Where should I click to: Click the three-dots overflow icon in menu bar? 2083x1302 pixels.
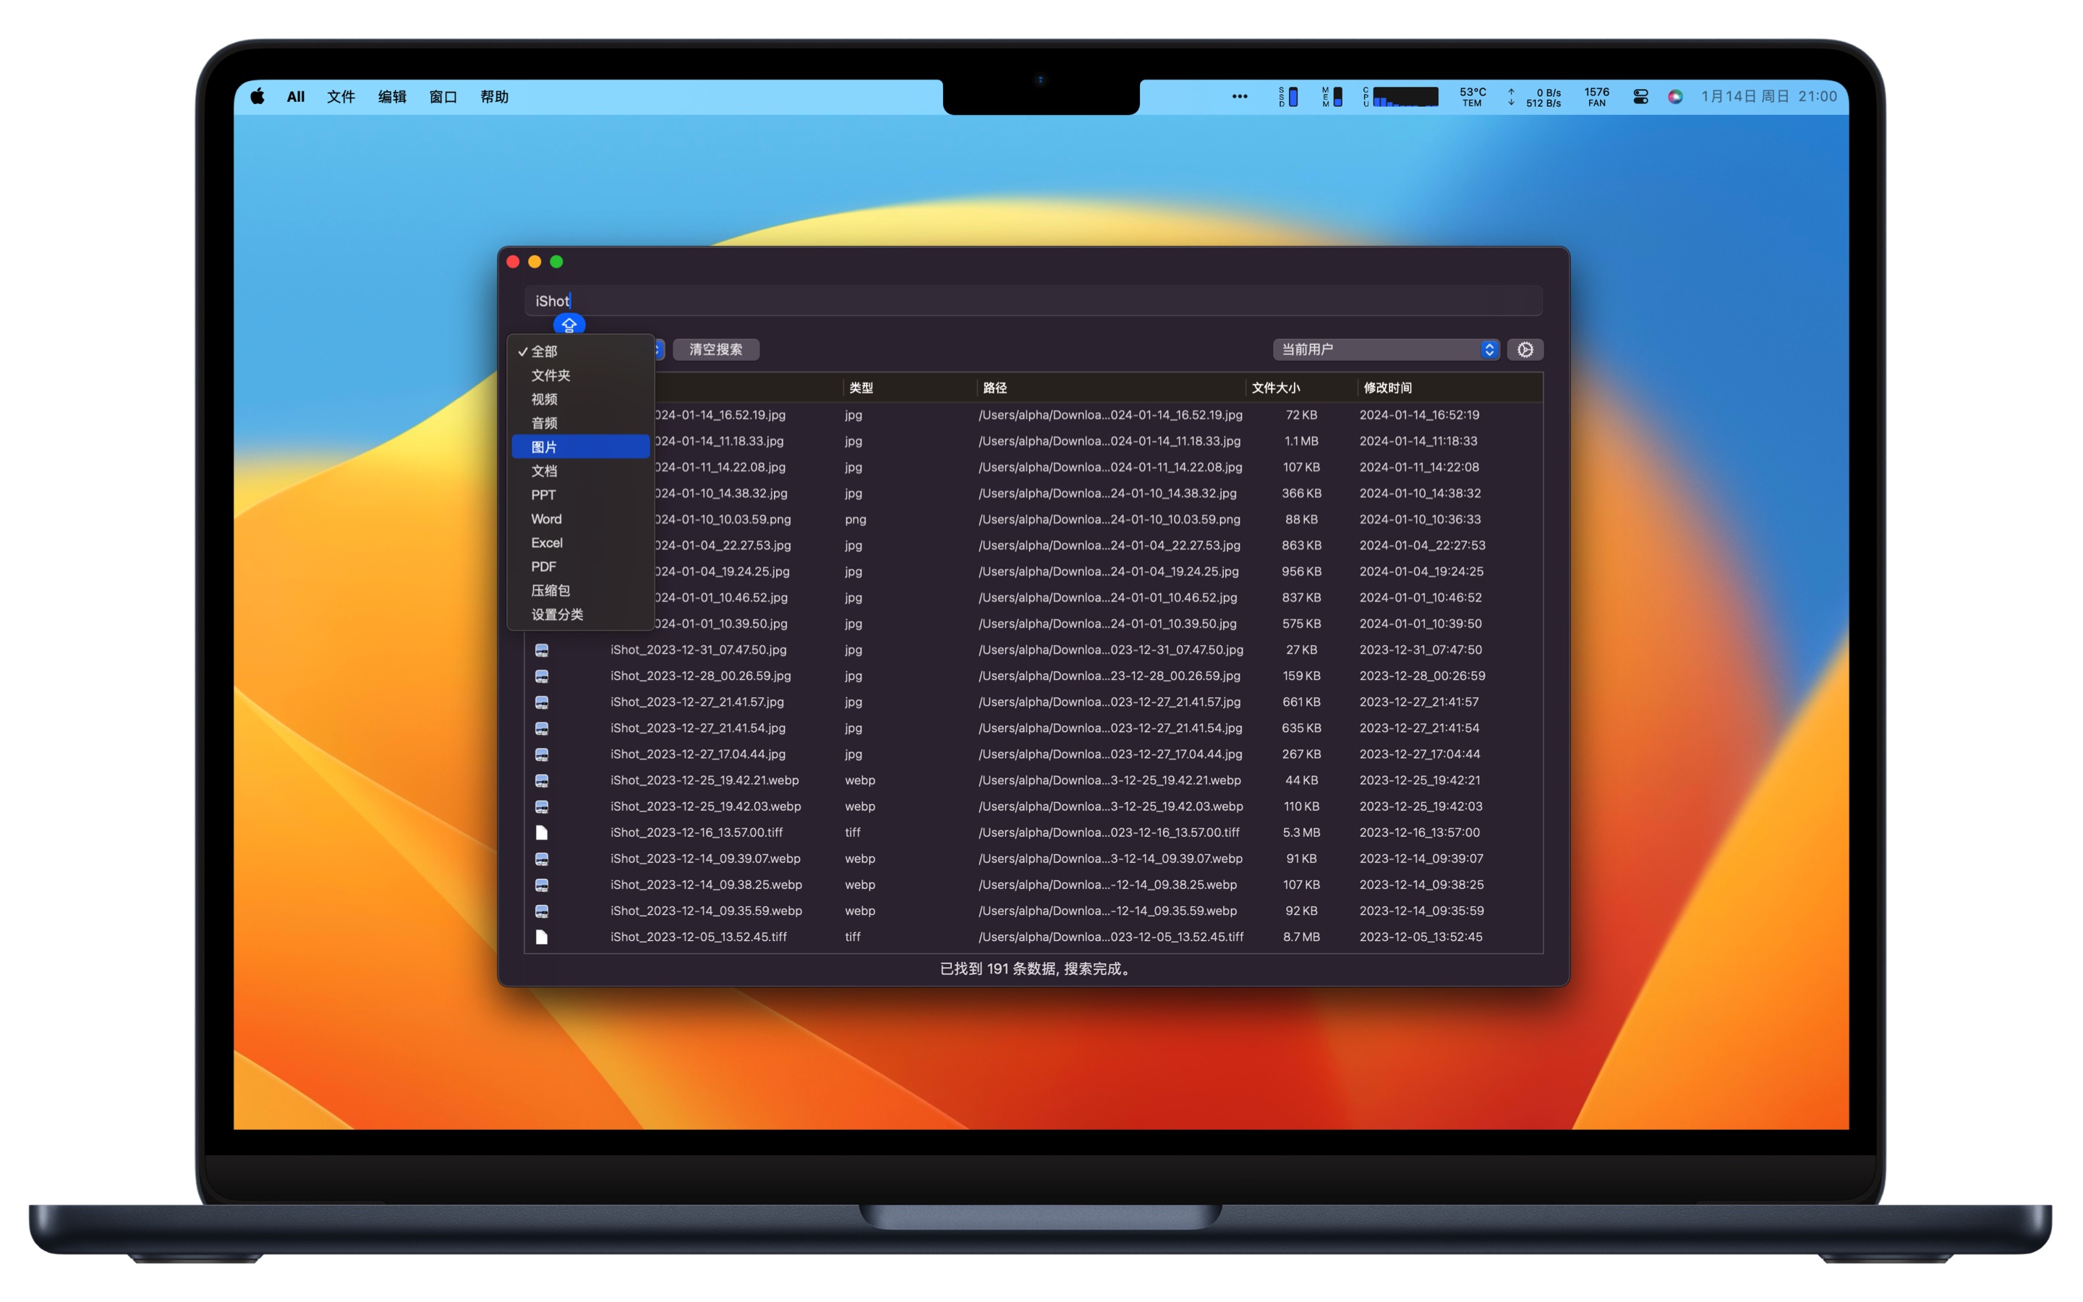point(1240,96)
